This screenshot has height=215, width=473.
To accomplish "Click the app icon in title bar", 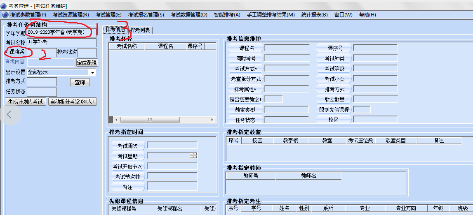I will pyautogui.click(x=4, y=6).
